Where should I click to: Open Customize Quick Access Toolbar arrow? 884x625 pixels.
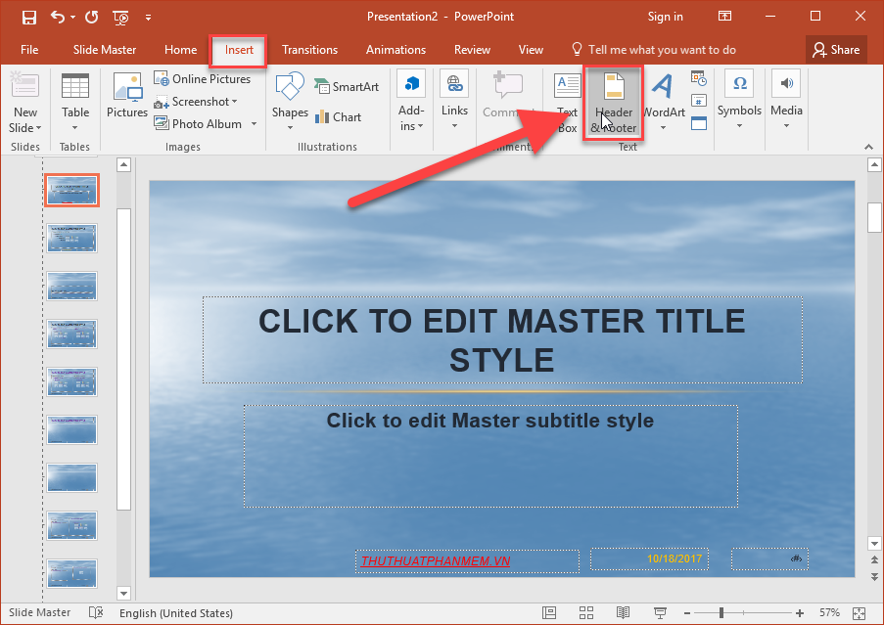pos(148,18)
